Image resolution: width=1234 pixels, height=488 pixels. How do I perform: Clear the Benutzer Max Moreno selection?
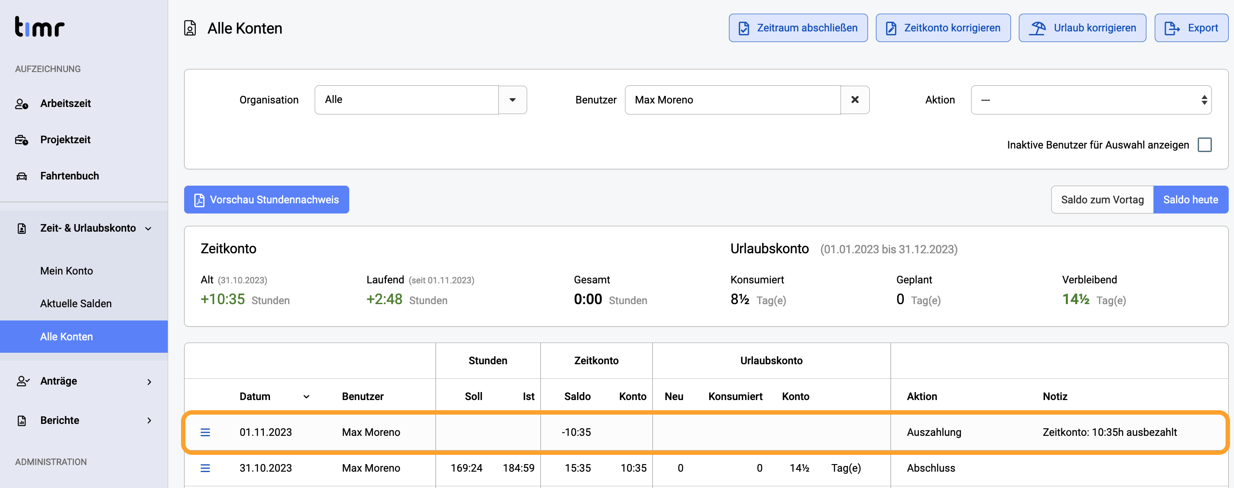click(x=855, y=100)
